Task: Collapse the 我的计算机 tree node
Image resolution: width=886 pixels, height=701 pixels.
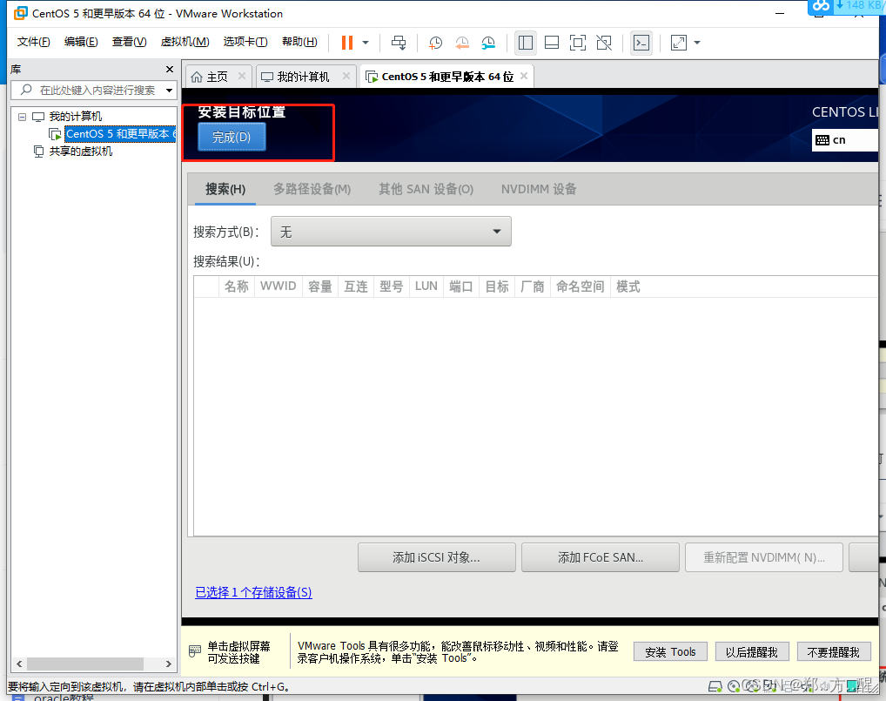Action: (x=20, y=116)
